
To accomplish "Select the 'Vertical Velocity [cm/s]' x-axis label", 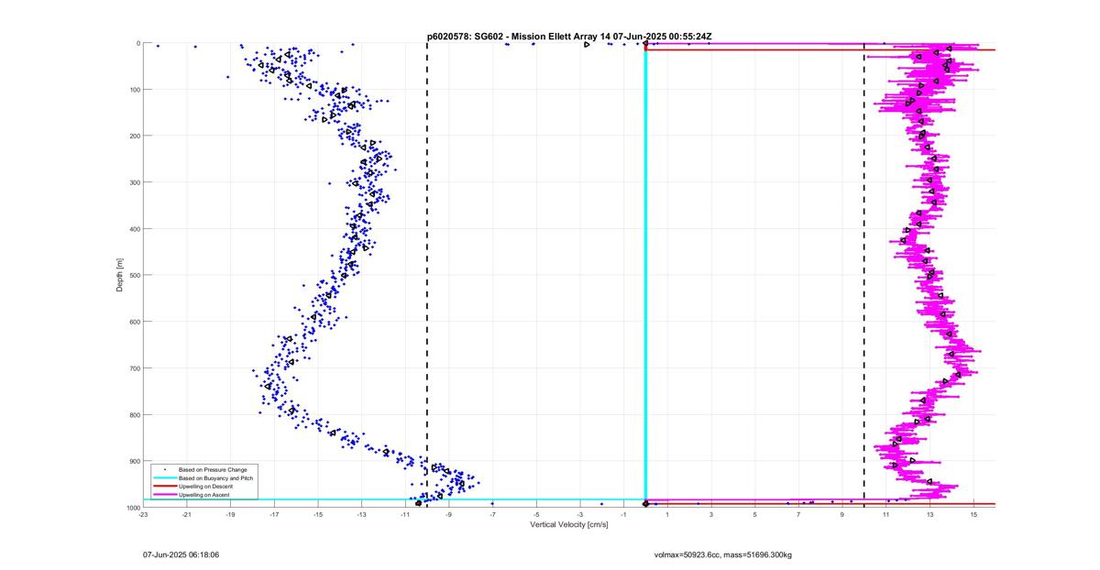I will click(568, 525).
